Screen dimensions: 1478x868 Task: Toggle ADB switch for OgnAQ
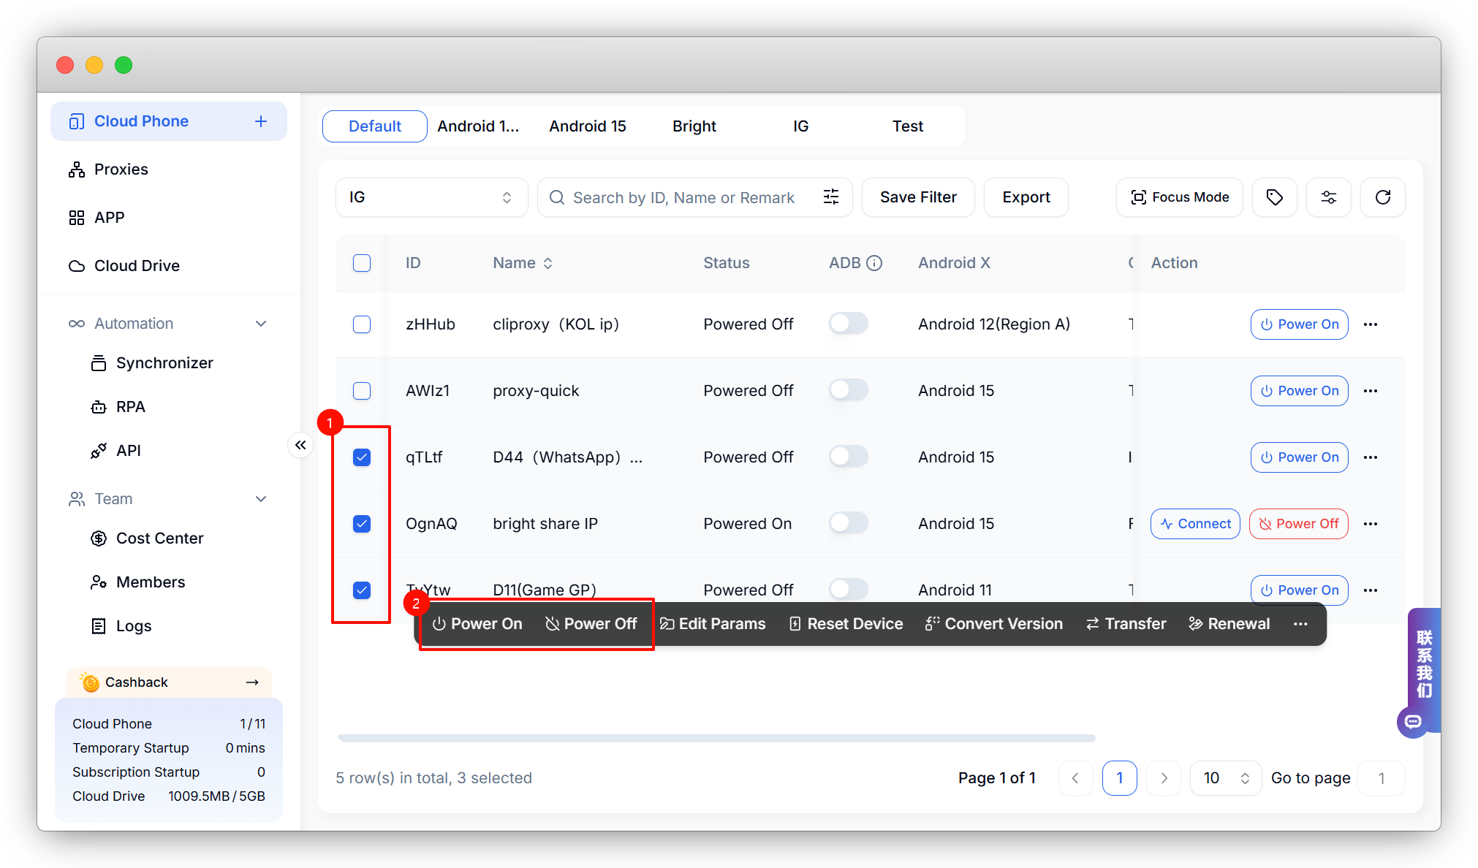849,523
